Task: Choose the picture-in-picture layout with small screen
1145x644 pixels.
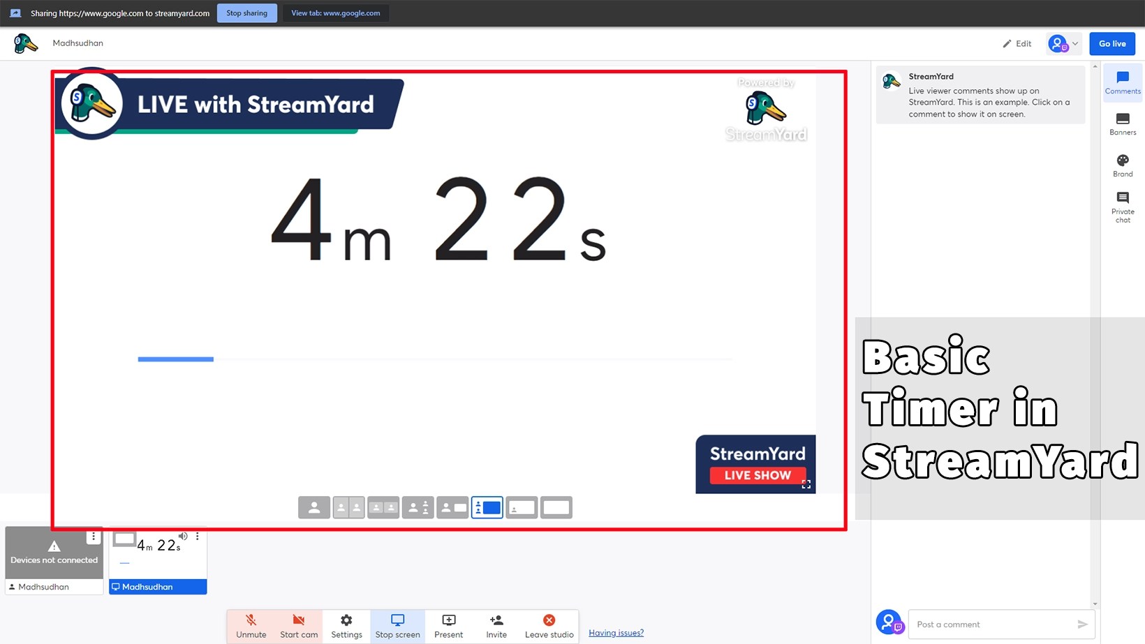Action: pyautogui.click(x=452, y=507)
